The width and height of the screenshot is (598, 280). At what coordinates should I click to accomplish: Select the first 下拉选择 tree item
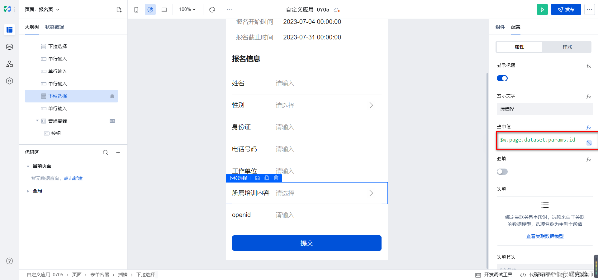point(58,47)
